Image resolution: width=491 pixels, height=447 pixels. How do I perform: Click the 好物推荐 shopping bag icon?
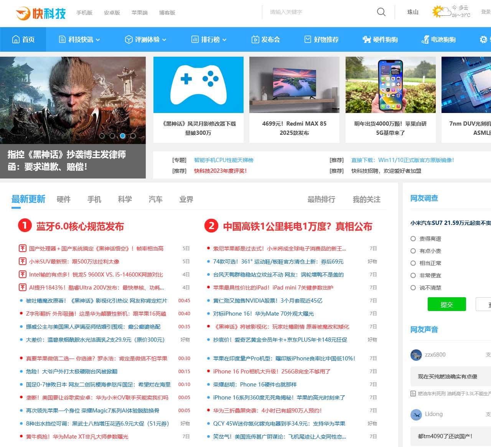pyautogui.click(x=308, y=39)
